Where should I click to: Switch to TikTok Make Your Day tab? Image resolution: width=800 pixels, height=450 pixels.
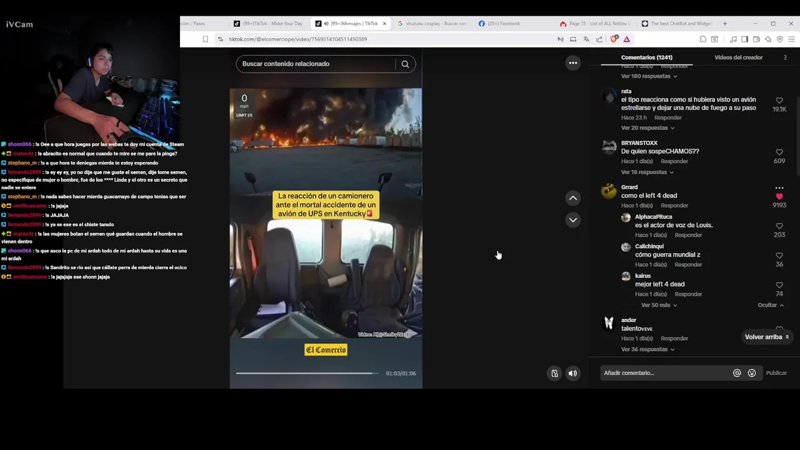269,24
